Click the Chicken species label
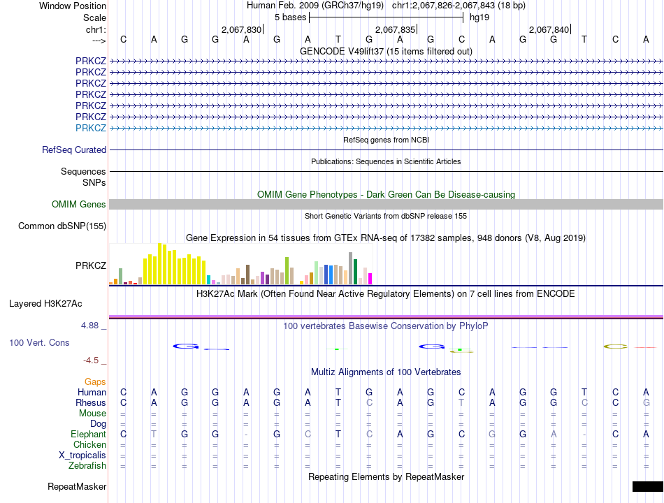Viewport: 664px width, 503px height. click(89, 444)
